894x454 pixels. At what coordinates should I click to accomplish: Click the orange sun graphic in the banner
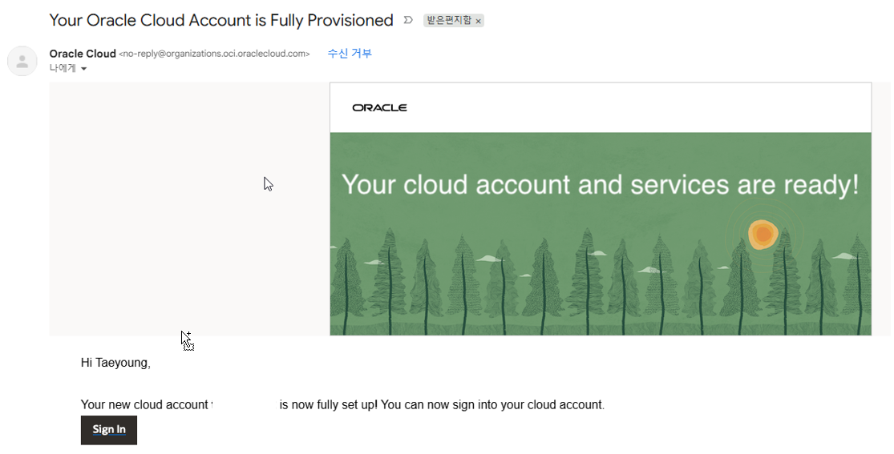tap(763, 234)
